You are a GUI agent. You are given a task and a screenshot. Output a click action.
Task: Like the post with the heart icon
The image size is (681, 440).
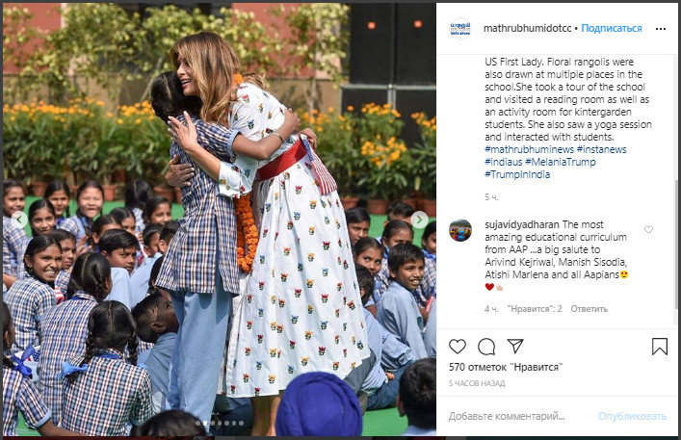pyautogui.click(x=458, y=347)
